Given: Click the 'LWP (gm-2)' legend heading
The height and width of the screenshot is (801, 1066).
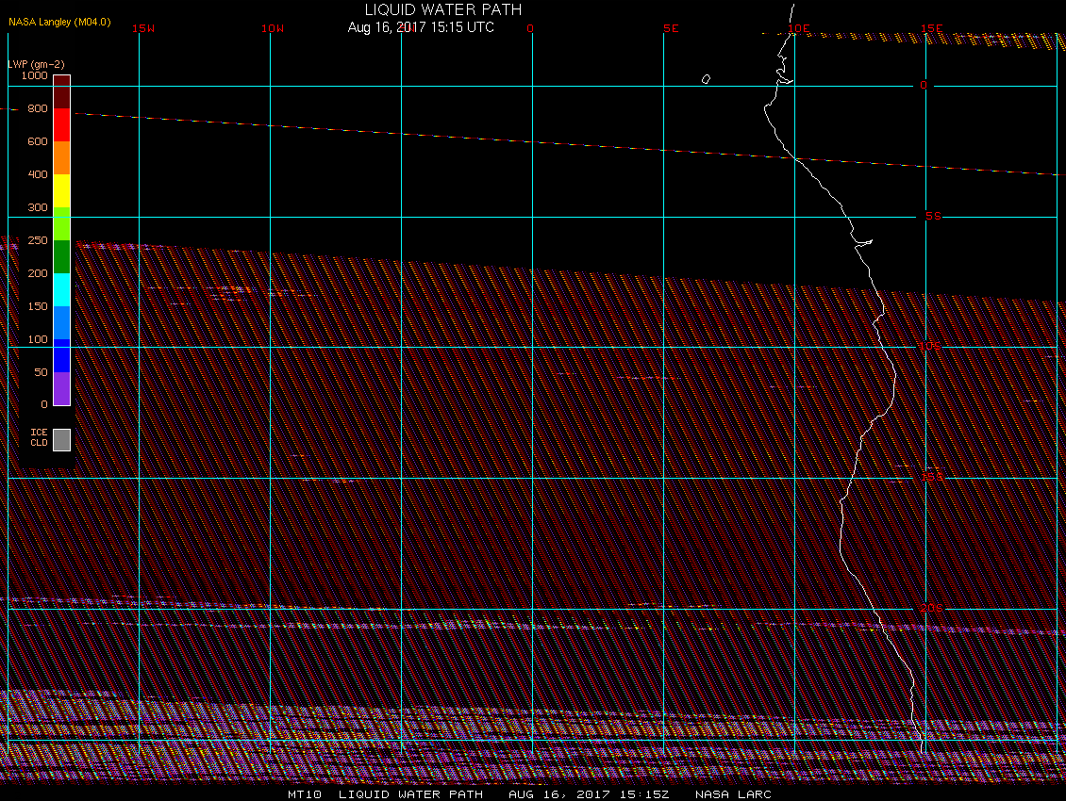Looking at the screenshot, I should tap(36, 64).
